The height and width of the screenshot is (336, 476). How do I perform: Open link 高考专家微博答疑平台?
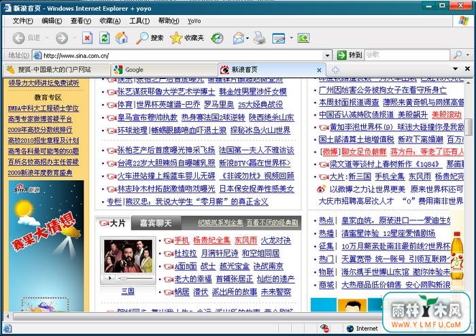[39, 118]
